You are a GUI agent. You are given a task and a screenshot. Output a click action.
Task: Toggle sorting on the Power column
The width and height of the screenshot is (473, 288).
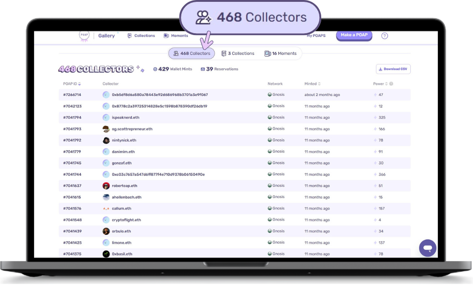(x=387, y=84)
